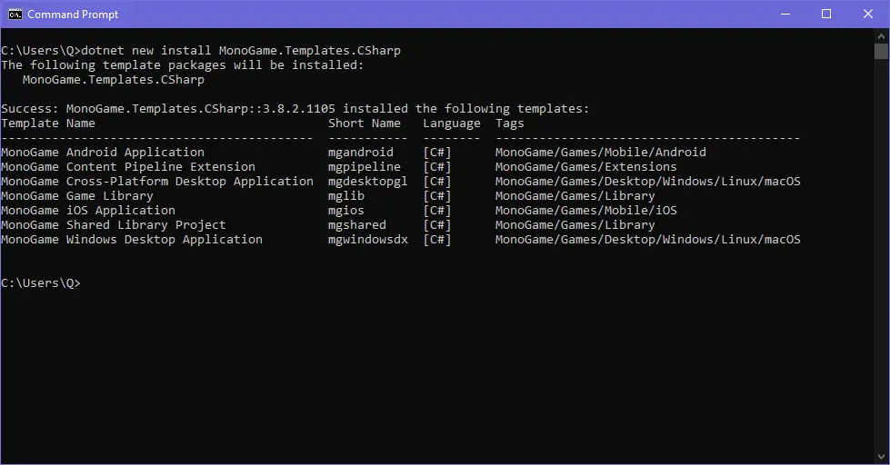Click the 'mgshared' short name
Viewport: 890px width, 465px height.
(357, 225)
